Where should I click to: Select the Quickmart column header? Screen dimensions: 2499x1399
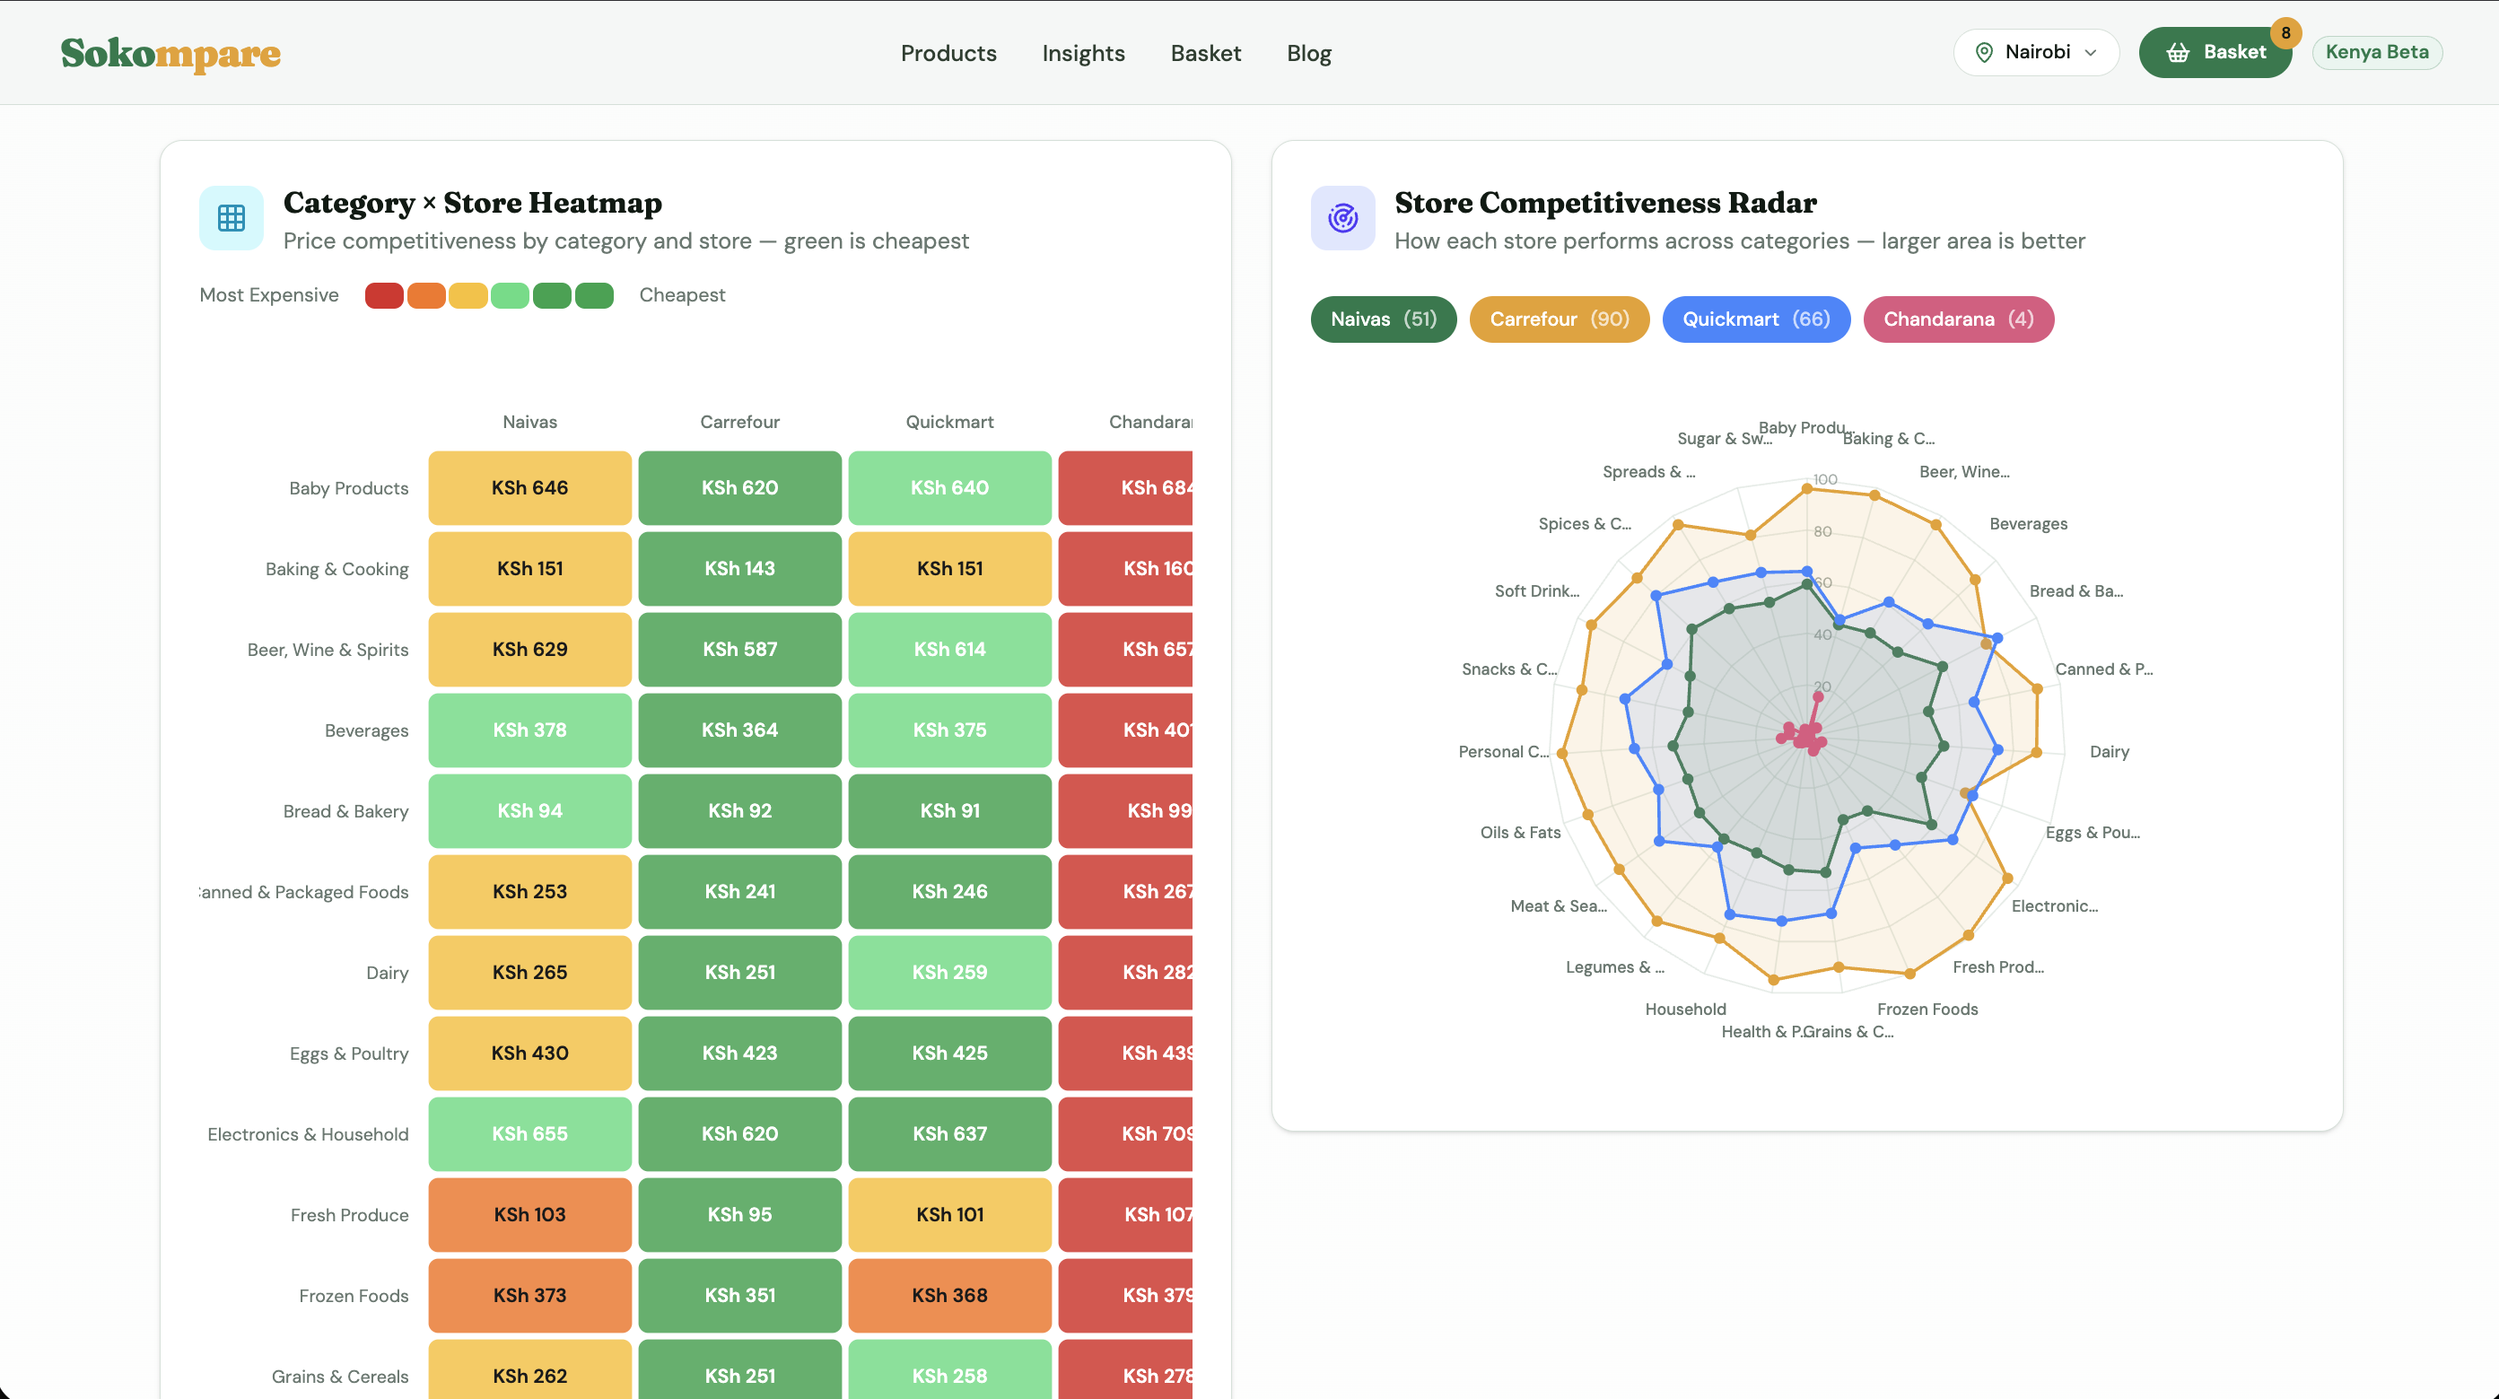coord(949,422)
